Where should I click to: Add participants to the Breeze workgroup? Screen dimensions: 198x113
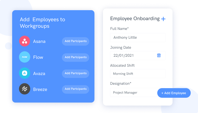click(x=76, y=89)
